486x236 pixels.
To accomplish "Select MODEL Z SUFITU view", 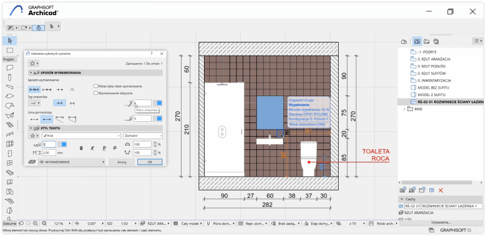I will pyautogui.click(x=432, y=94).
